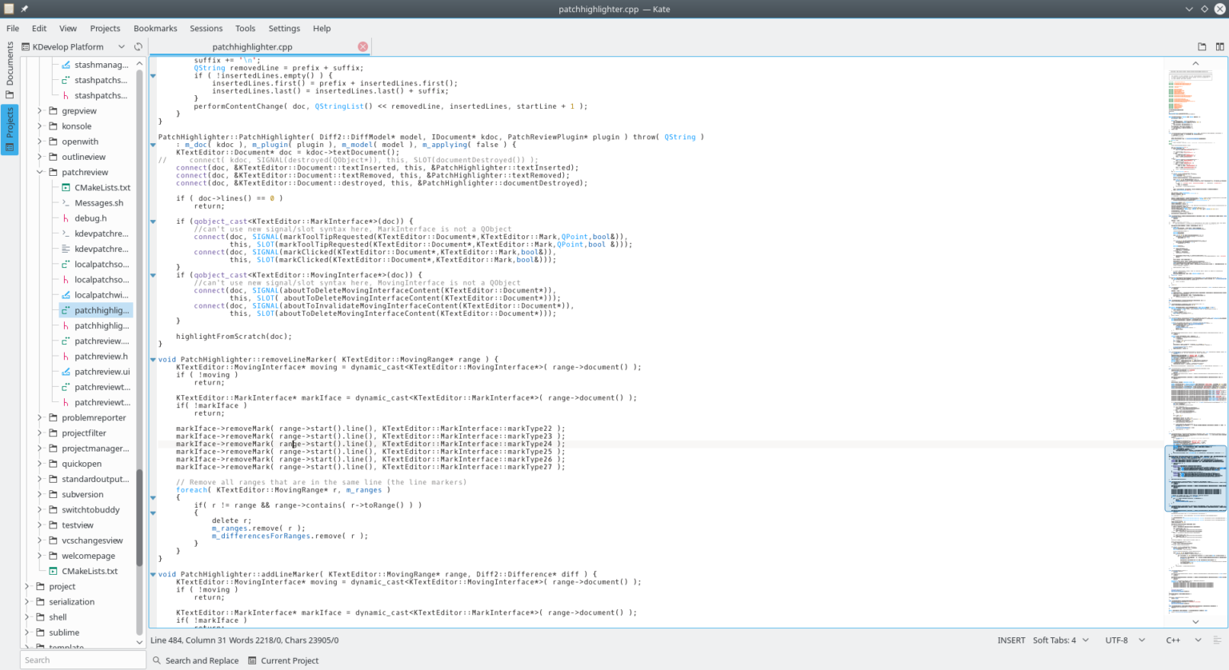This screenshot has width=1229, height=670.
Task: Open the Sessions menu
Action: [x=206, y=28]
